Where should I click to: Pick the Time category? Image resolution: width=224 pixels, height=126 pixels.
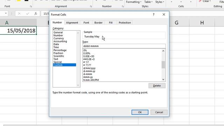tap(56, 47)
